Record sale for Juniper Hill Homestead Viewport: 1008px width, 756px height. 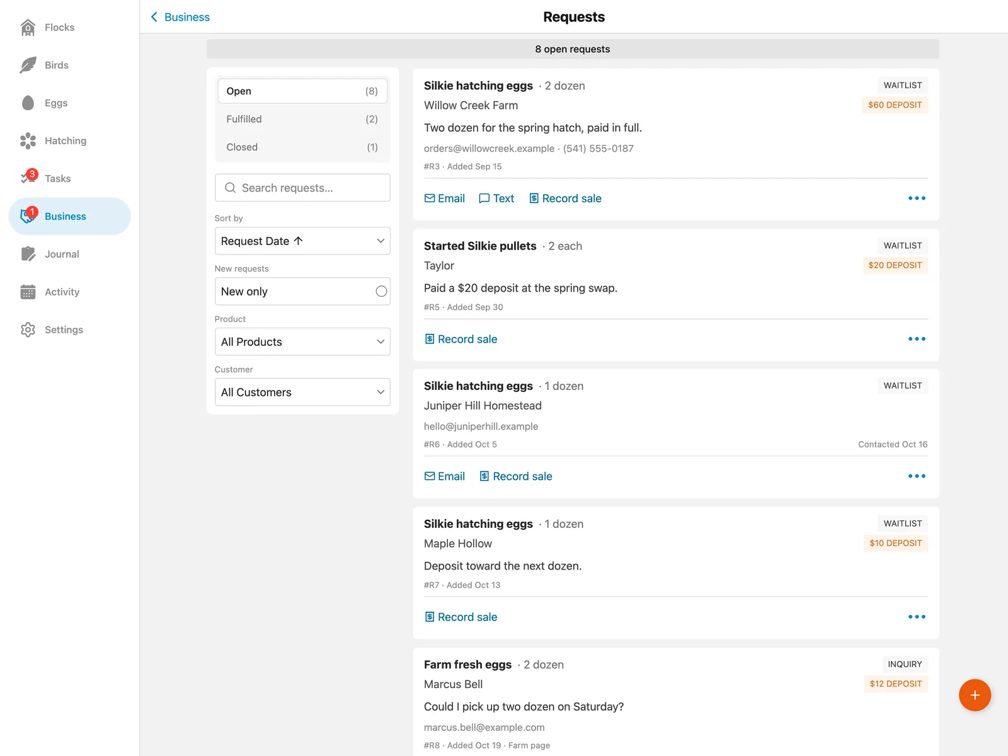click(x=516, y=476)
